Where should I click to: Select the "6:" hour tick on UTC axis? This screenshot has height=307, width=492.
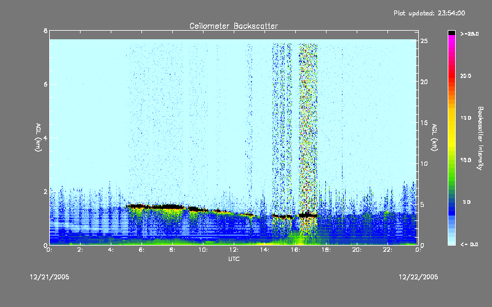(x=142, y=250)
